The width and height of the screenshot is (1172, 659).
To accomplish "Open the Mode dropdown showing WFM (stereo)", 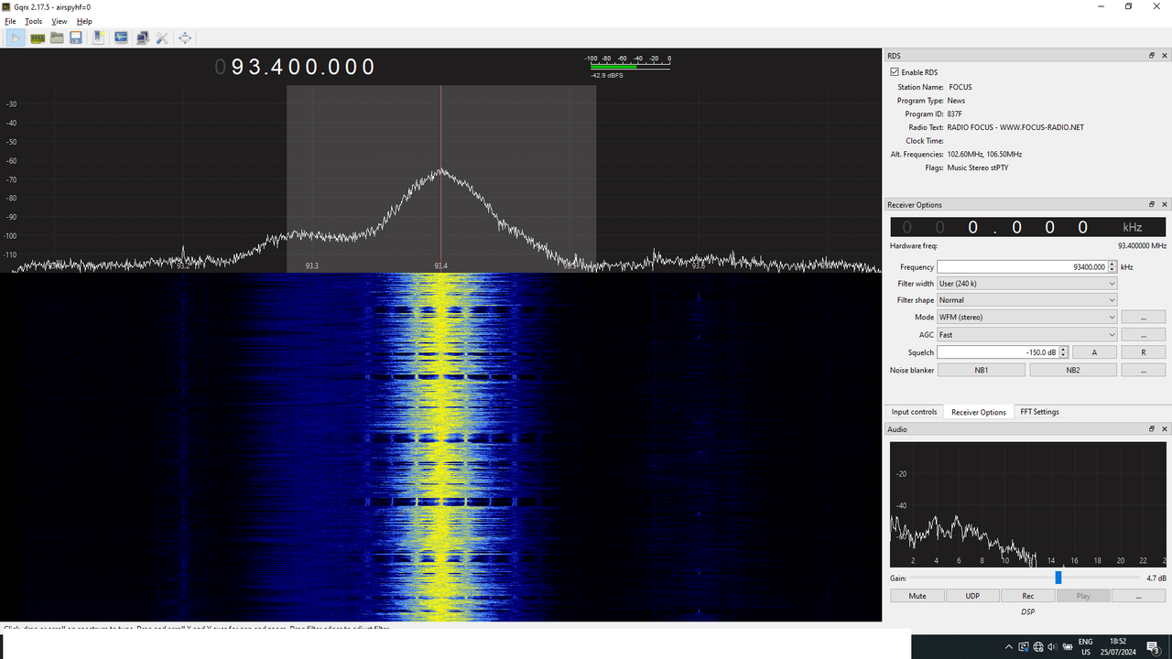I will click(1027, 318).
